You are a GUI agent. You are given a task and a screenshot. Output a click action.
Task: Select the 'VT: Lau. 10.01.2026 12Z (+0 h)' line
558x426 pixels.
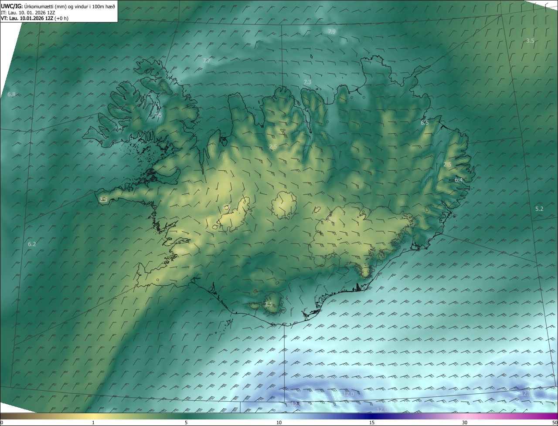(35, 18)
